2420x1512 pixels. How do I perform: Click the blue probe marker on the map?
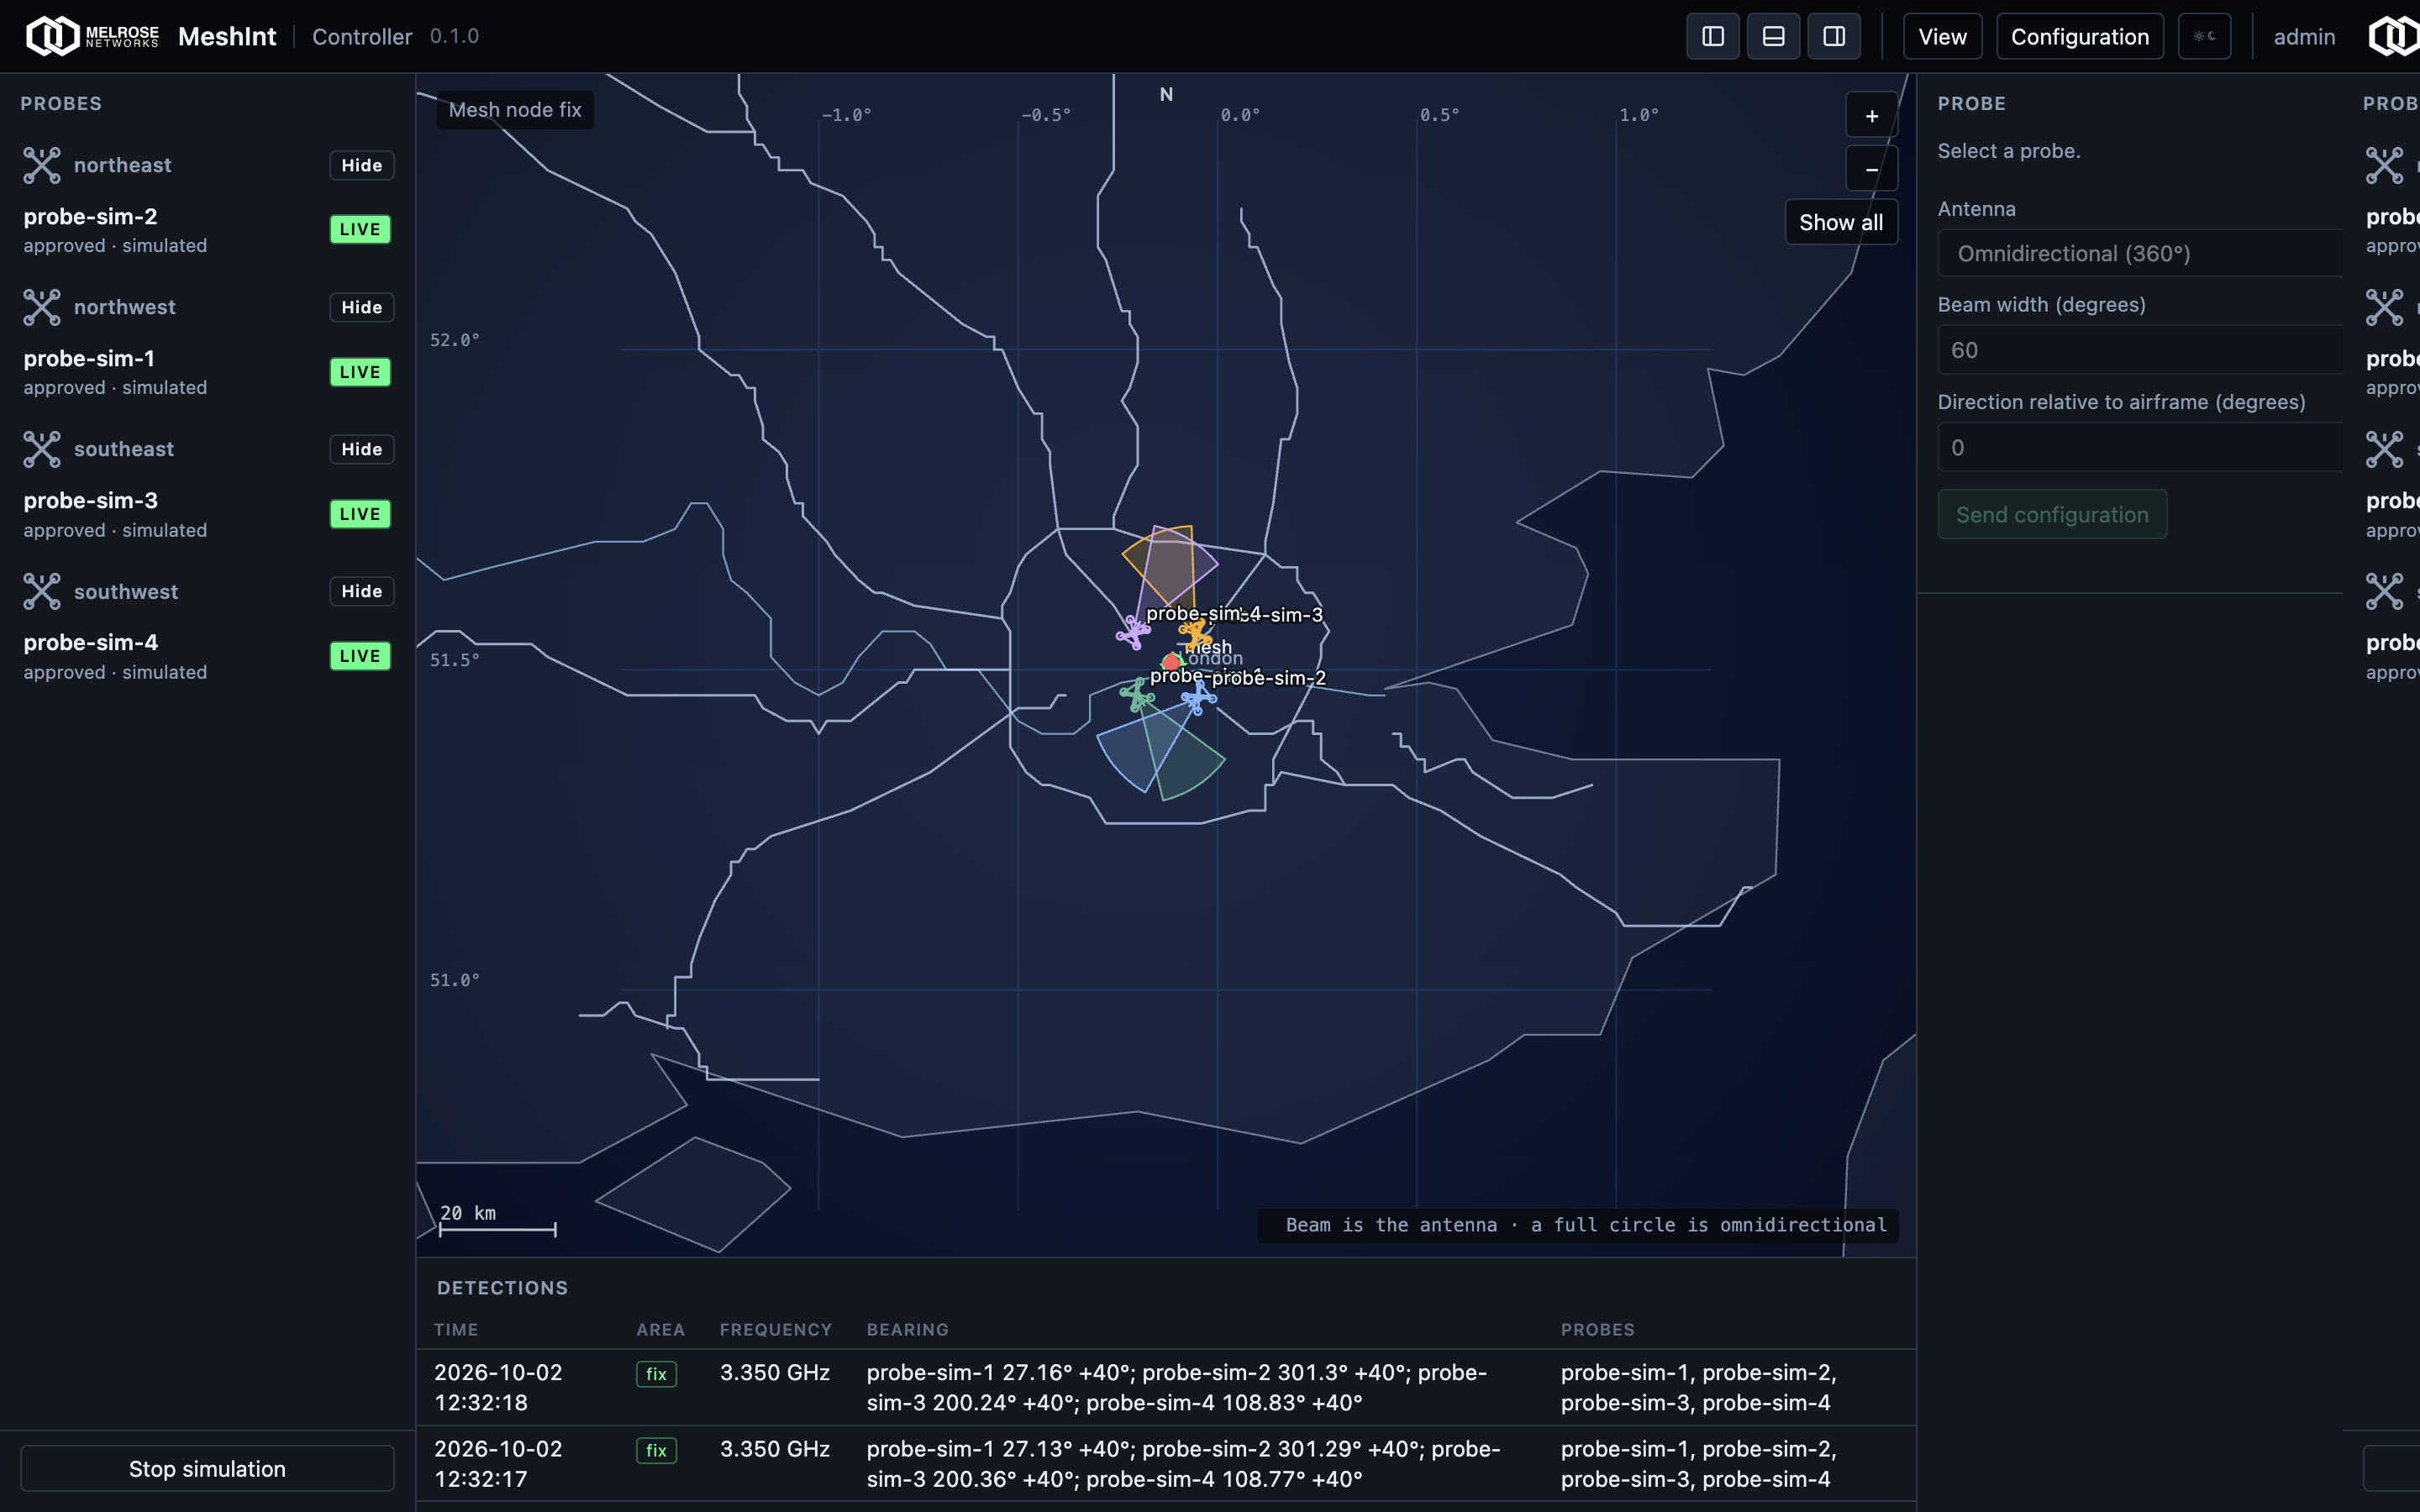(x=1198, y=697)
